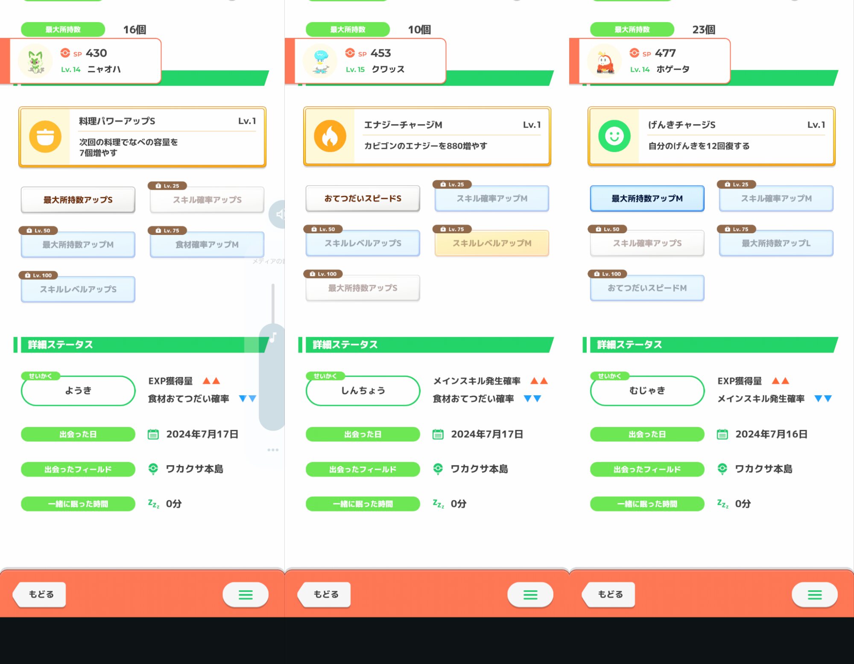Viewport: 854px width, 664px height.
Task: Tap 最大所持数 label above 23個
Action: 632,29
